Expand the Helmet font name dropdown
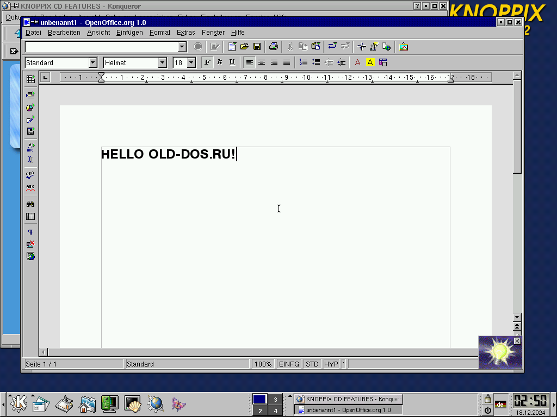This screenshot has height=417, width=557. coord(162,63)
